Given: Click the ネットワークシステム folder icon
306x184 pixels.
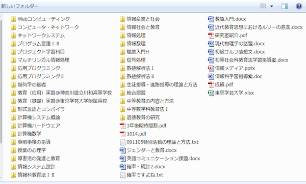Looking at the screenshot, I should tap(13, 36).
